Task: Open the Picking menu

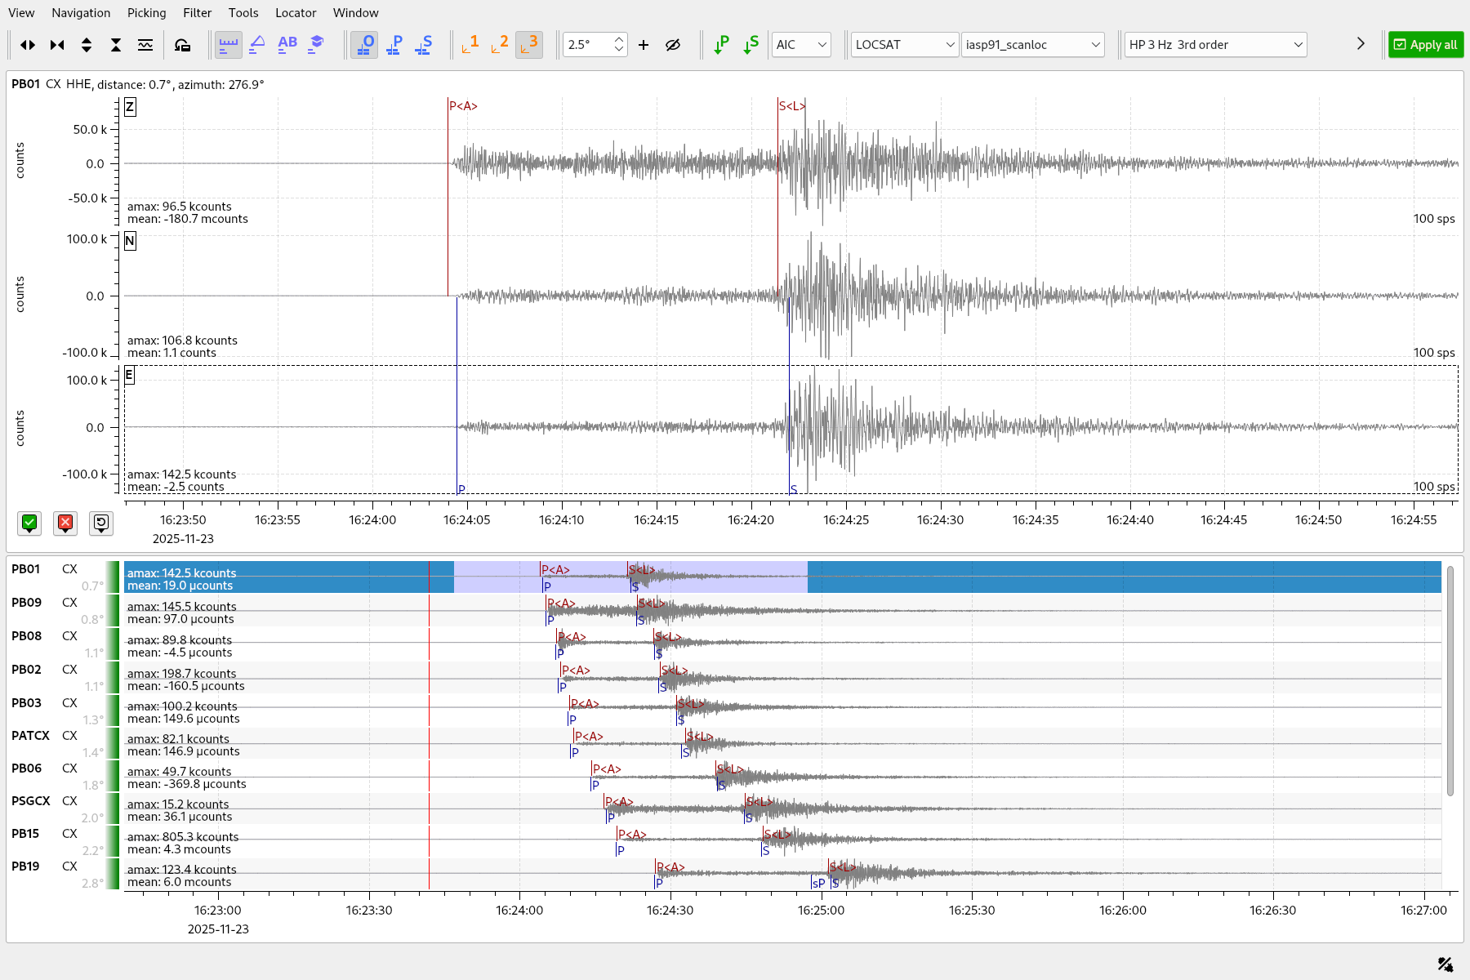Action: (146, 13)
